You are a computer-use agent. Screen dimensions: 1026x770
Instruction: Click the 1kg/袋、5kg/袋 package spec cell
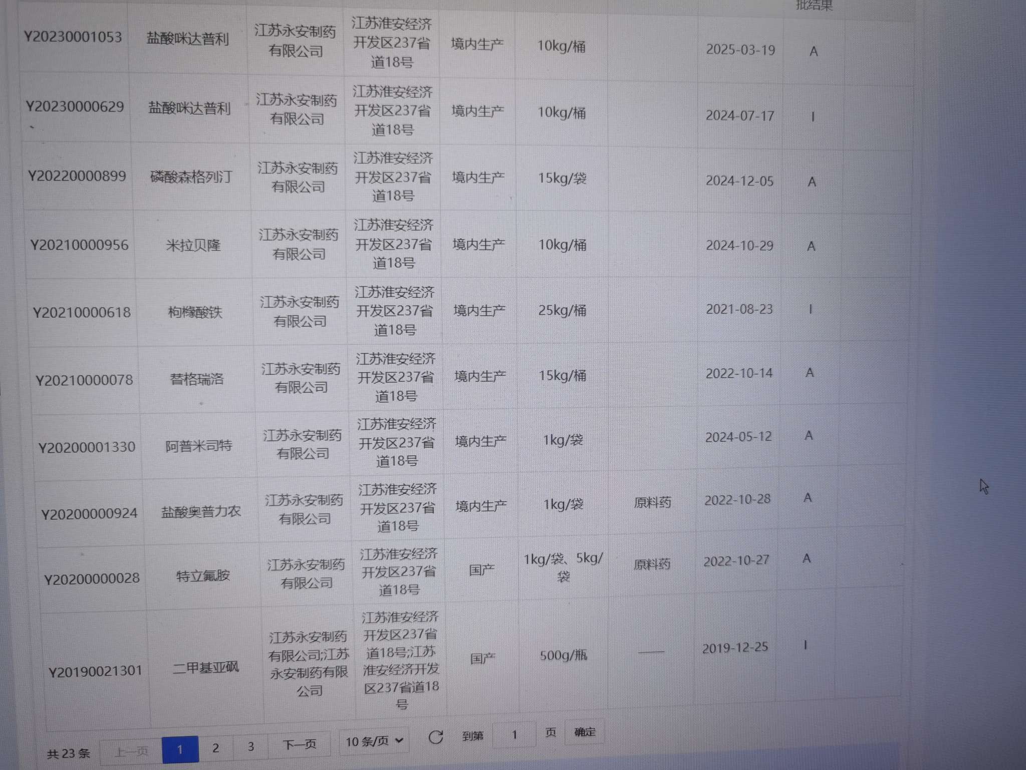564,567
